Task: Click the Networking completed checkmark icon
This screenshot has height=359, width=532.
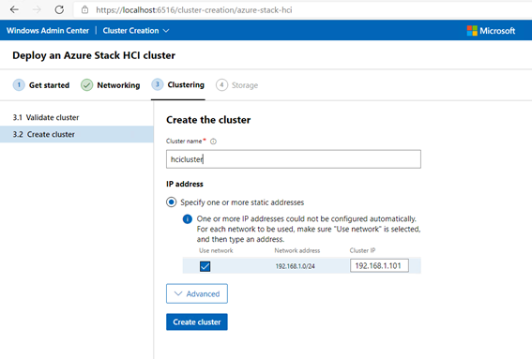Action: point(87,85)
